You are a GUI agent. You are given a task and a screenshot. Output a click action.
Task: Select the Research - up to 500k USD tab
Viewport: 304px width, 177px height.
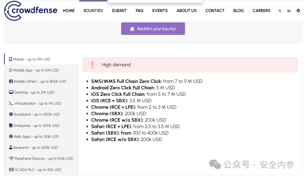(x=41, y=147)
